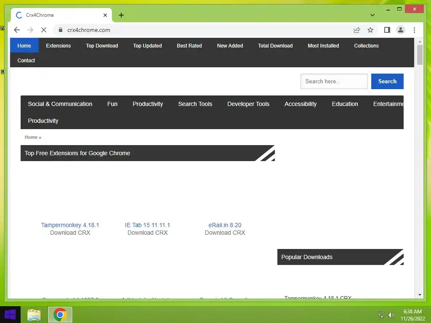The width and height of the screenshot is (431, 323).
Task: Open Social & Communication category
Action: point(60,104)
